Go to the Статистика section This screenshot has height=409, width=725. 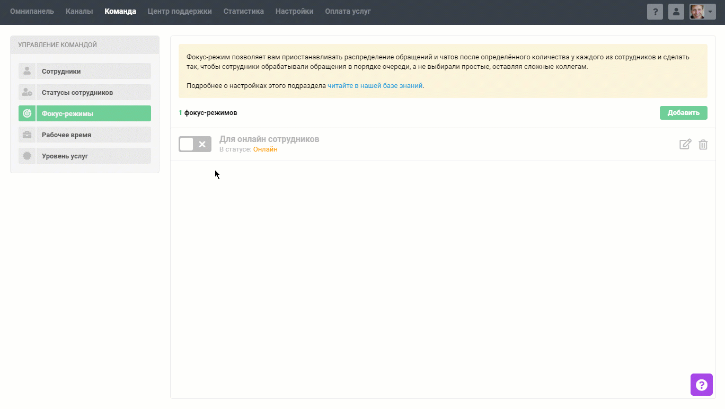[243, 11]
